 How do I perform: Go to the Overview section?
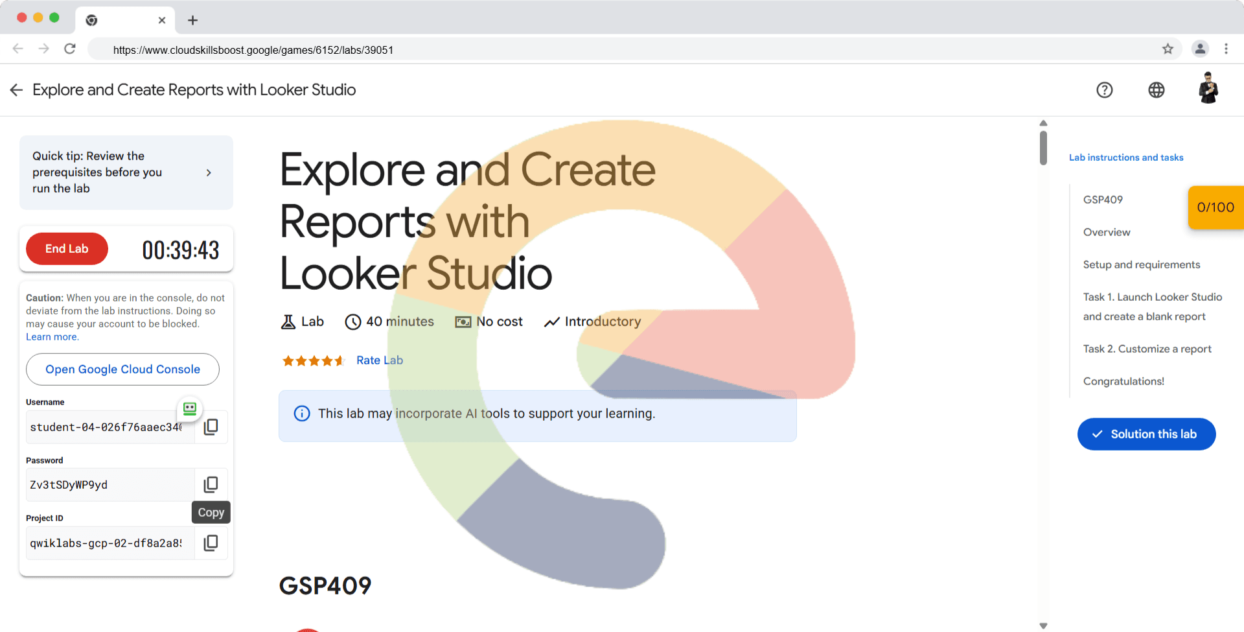click(x=1107, y=232)
